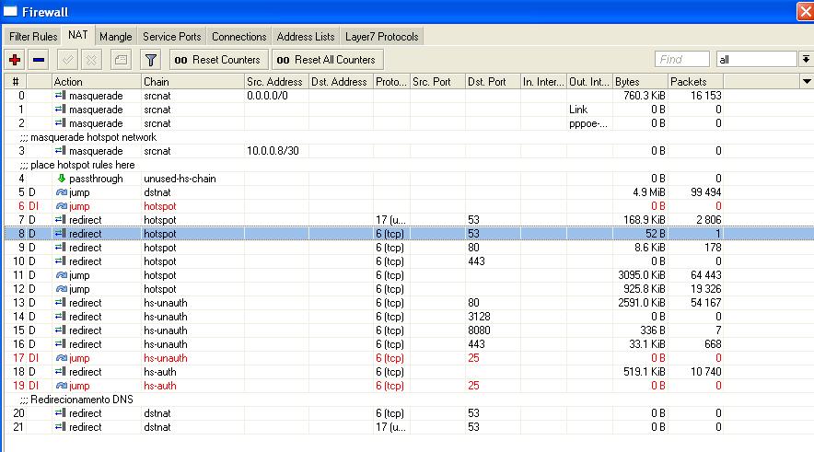Open the 'all' chain filter combo box
Screen dimensions: 814x452
pos(756,60)
